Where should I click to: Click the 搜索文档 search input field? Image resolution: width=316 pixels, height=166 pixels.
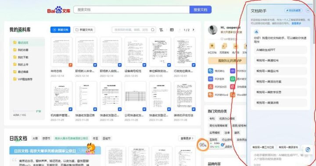(x=132, y=10)
